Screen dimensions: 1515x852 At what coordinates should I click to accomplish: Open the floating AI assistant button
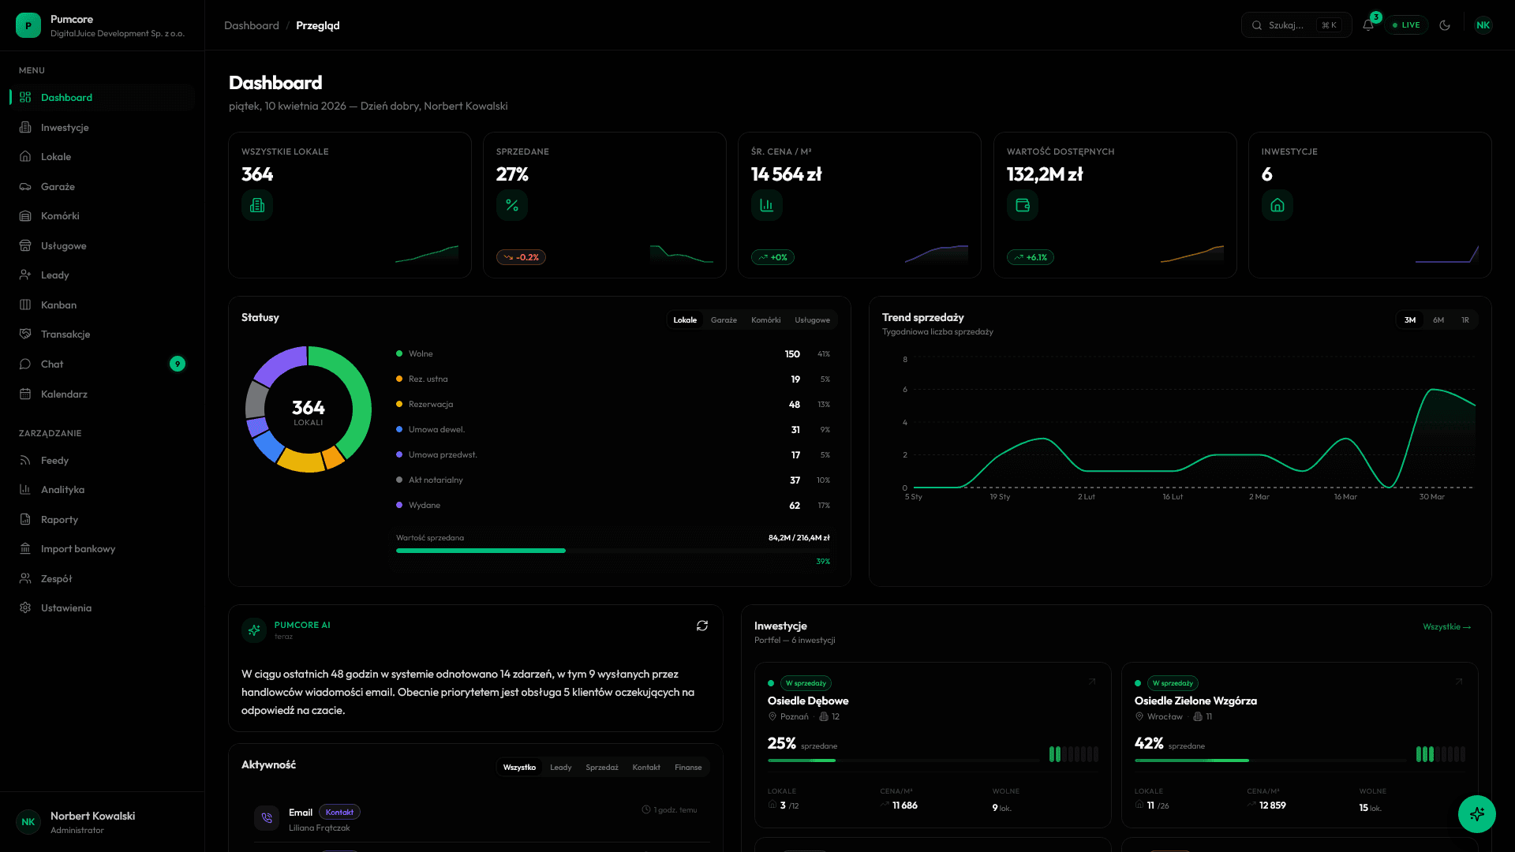click(1476, 814)
